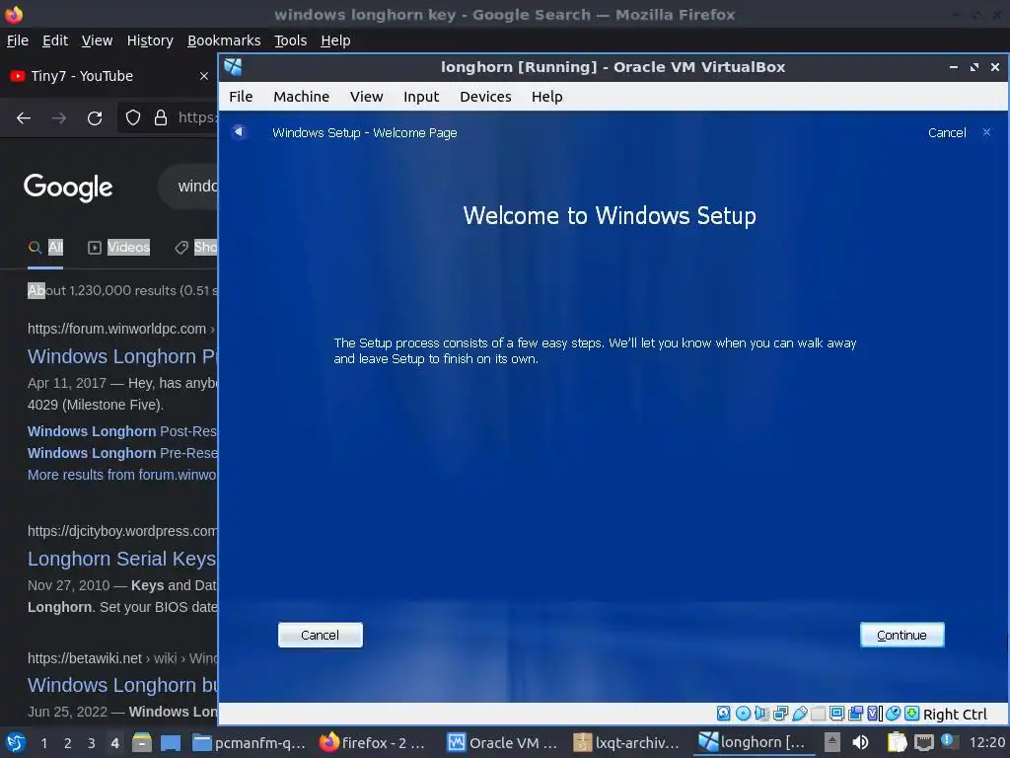Close the Tiny7 - YouTube tab

[204, 76]
